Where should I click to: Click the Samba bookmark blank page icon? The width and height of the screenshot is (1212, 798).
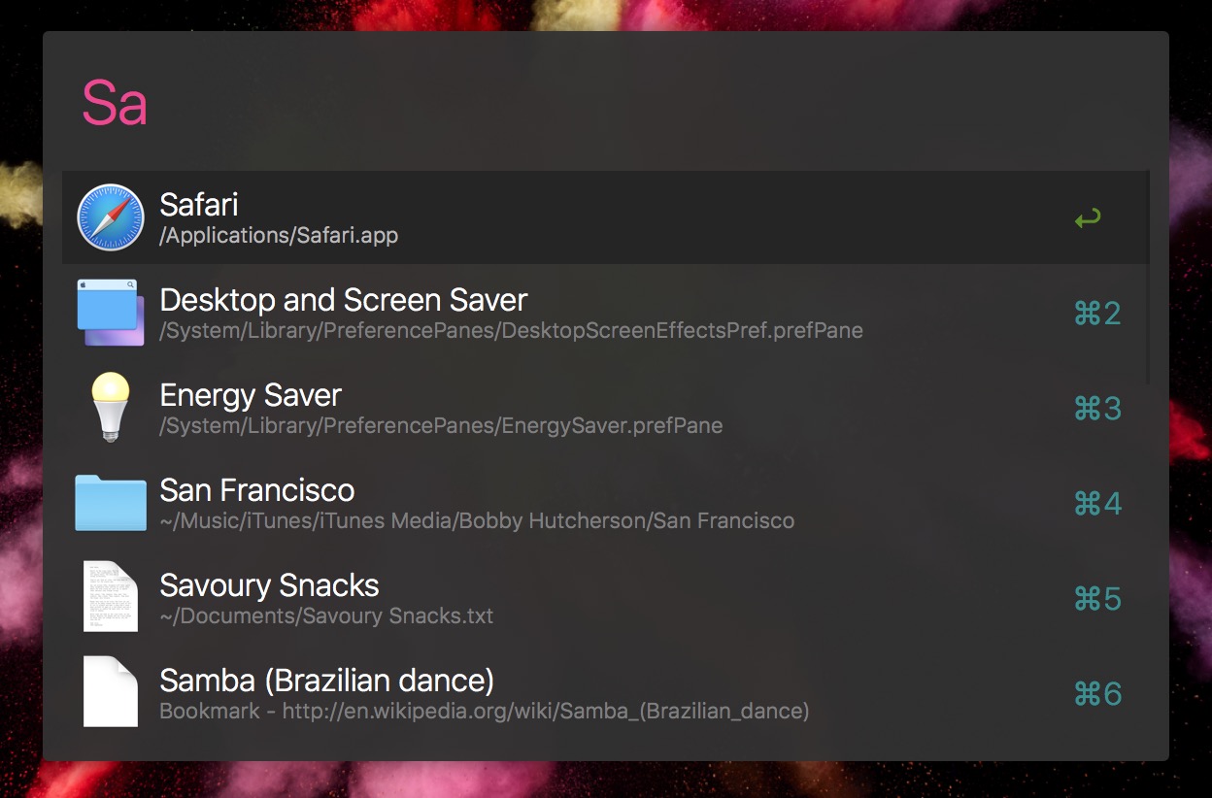111,692
